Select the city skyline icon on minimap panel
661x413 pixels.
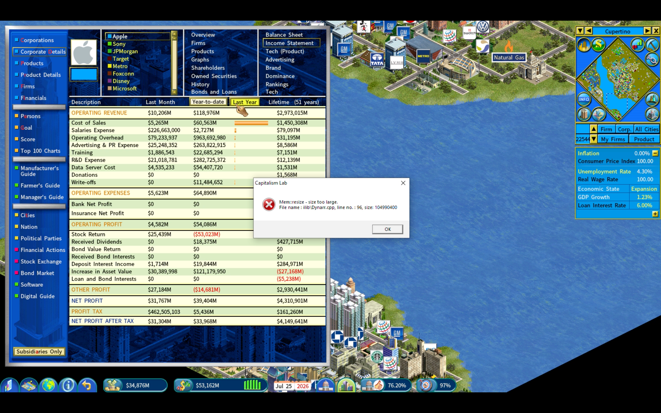tap(584, 45)
